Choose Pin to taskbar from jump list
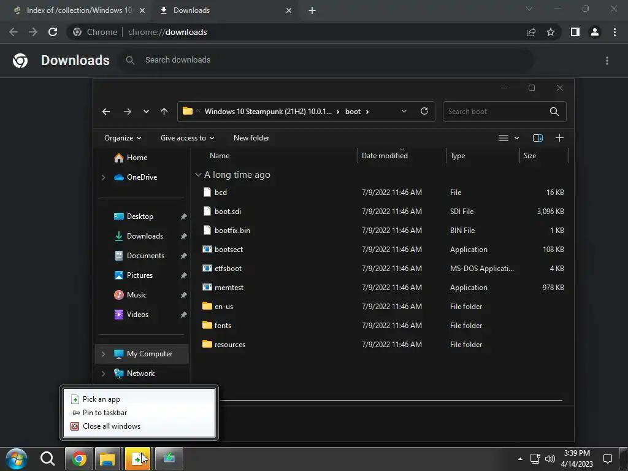The image size is (628, 471). pyautogui.click(x=104, y=413)
